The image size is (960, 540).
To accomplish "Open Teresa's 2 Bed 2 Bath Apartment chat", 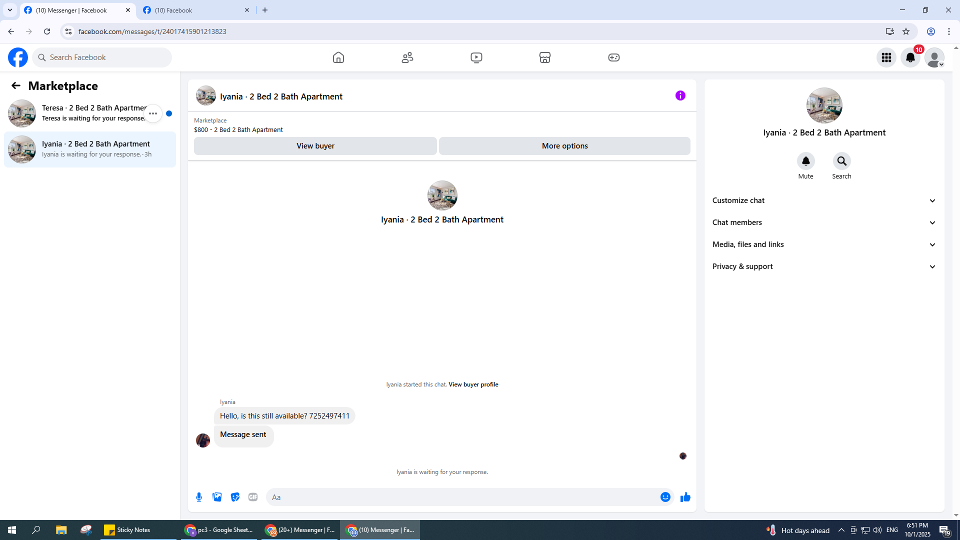I will pyautogui.click(x=90, y=113).
